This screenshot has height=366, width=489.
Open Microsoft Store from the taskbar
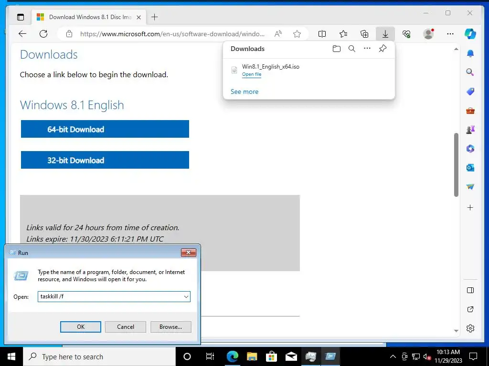(x=271, y=356)
